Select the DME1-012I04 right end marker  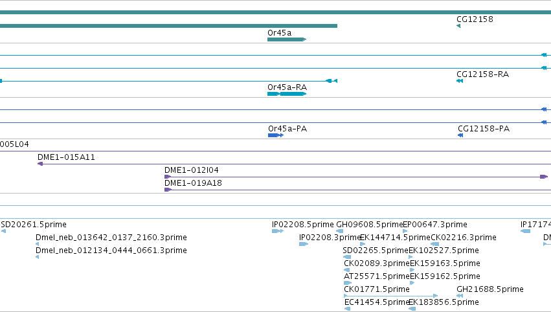coord(544,177)
